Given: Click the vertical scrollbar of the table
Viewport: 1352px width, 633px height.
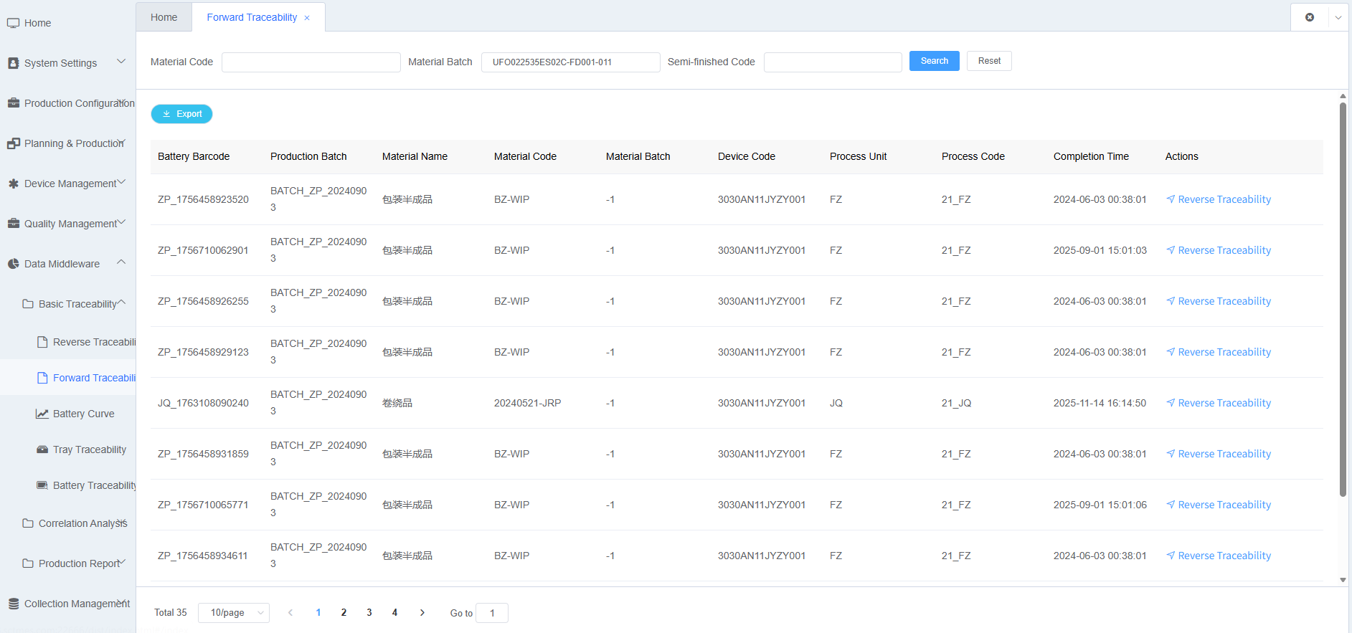Looking at the screenshot, I should tap(1343, 299).
